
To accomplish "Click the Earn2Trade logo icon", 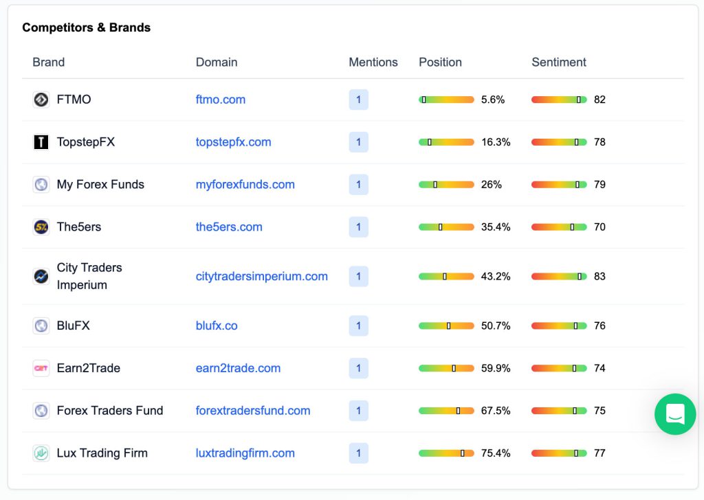I will pyautogui.click(x=41, y=368).
